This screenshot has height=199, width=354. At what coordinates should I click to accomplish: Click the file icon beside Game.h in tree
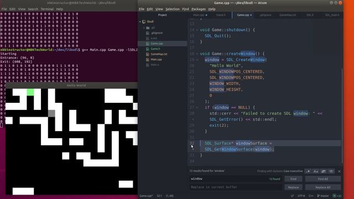tap(148, 49)
